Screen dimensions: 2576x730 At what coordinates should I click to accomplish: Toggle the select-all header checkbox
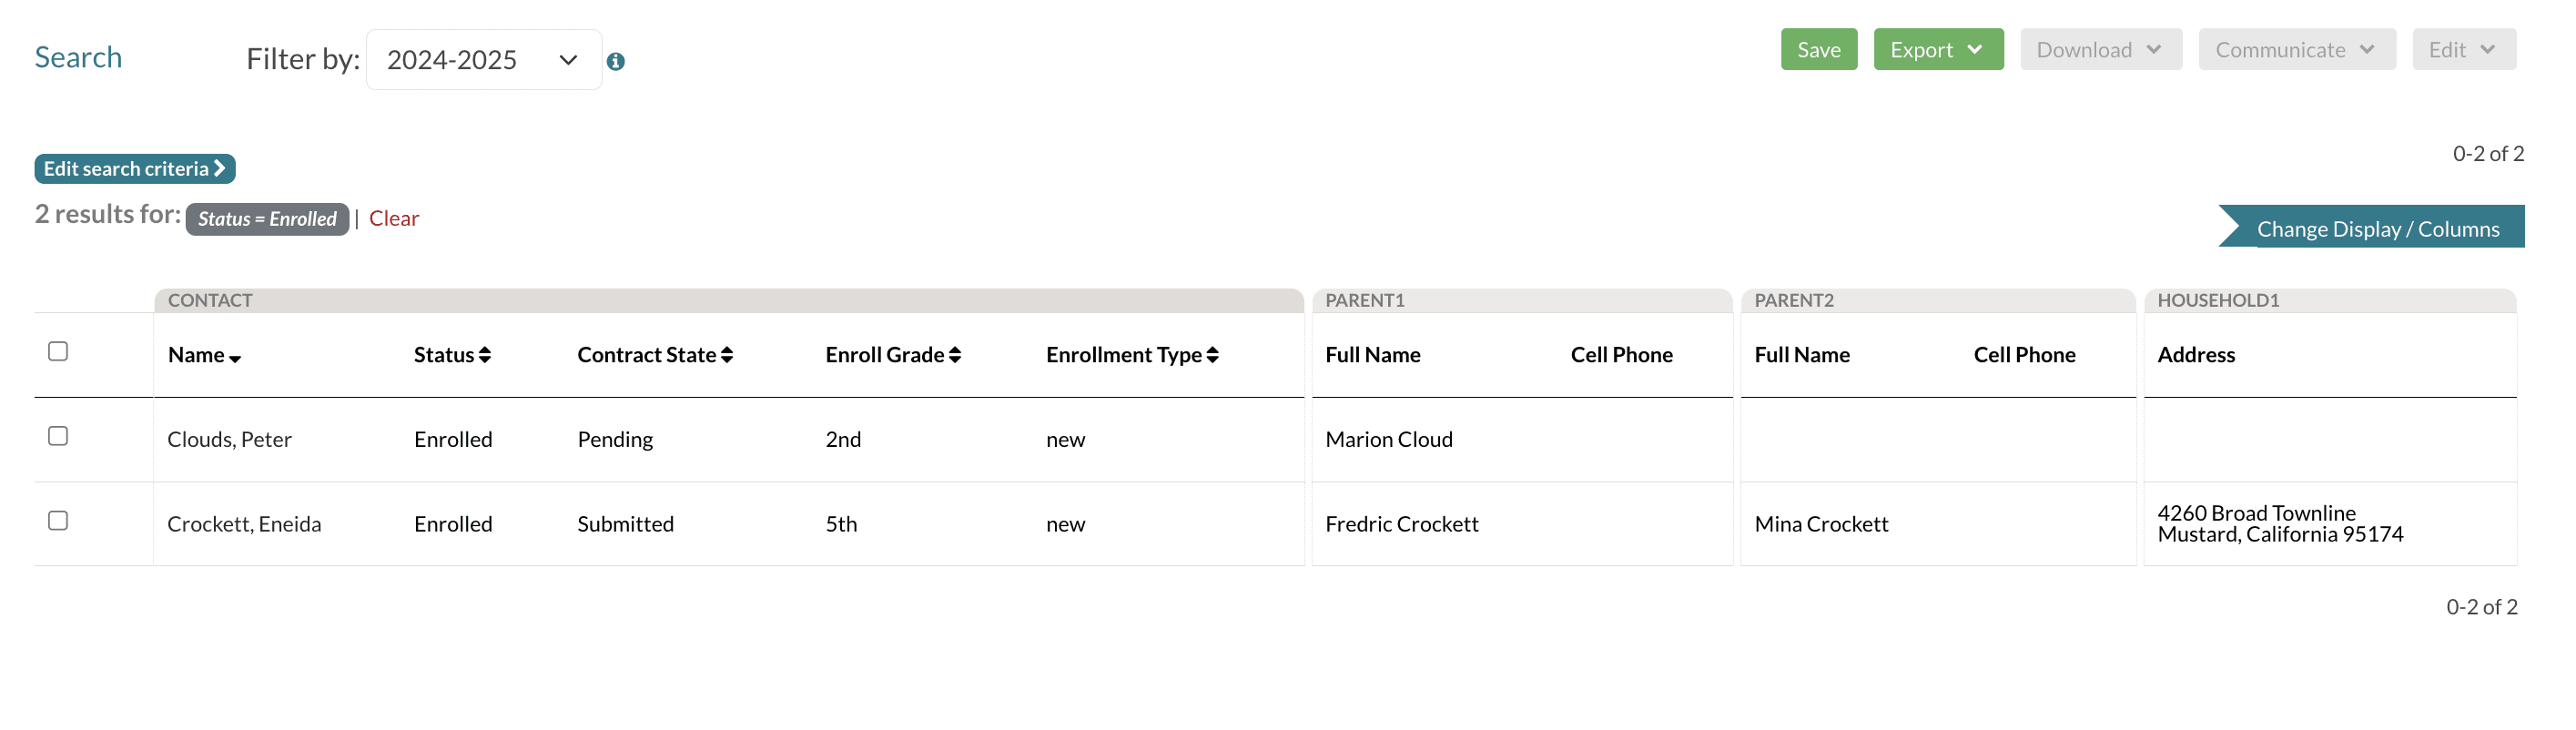(x=58, y=351)
